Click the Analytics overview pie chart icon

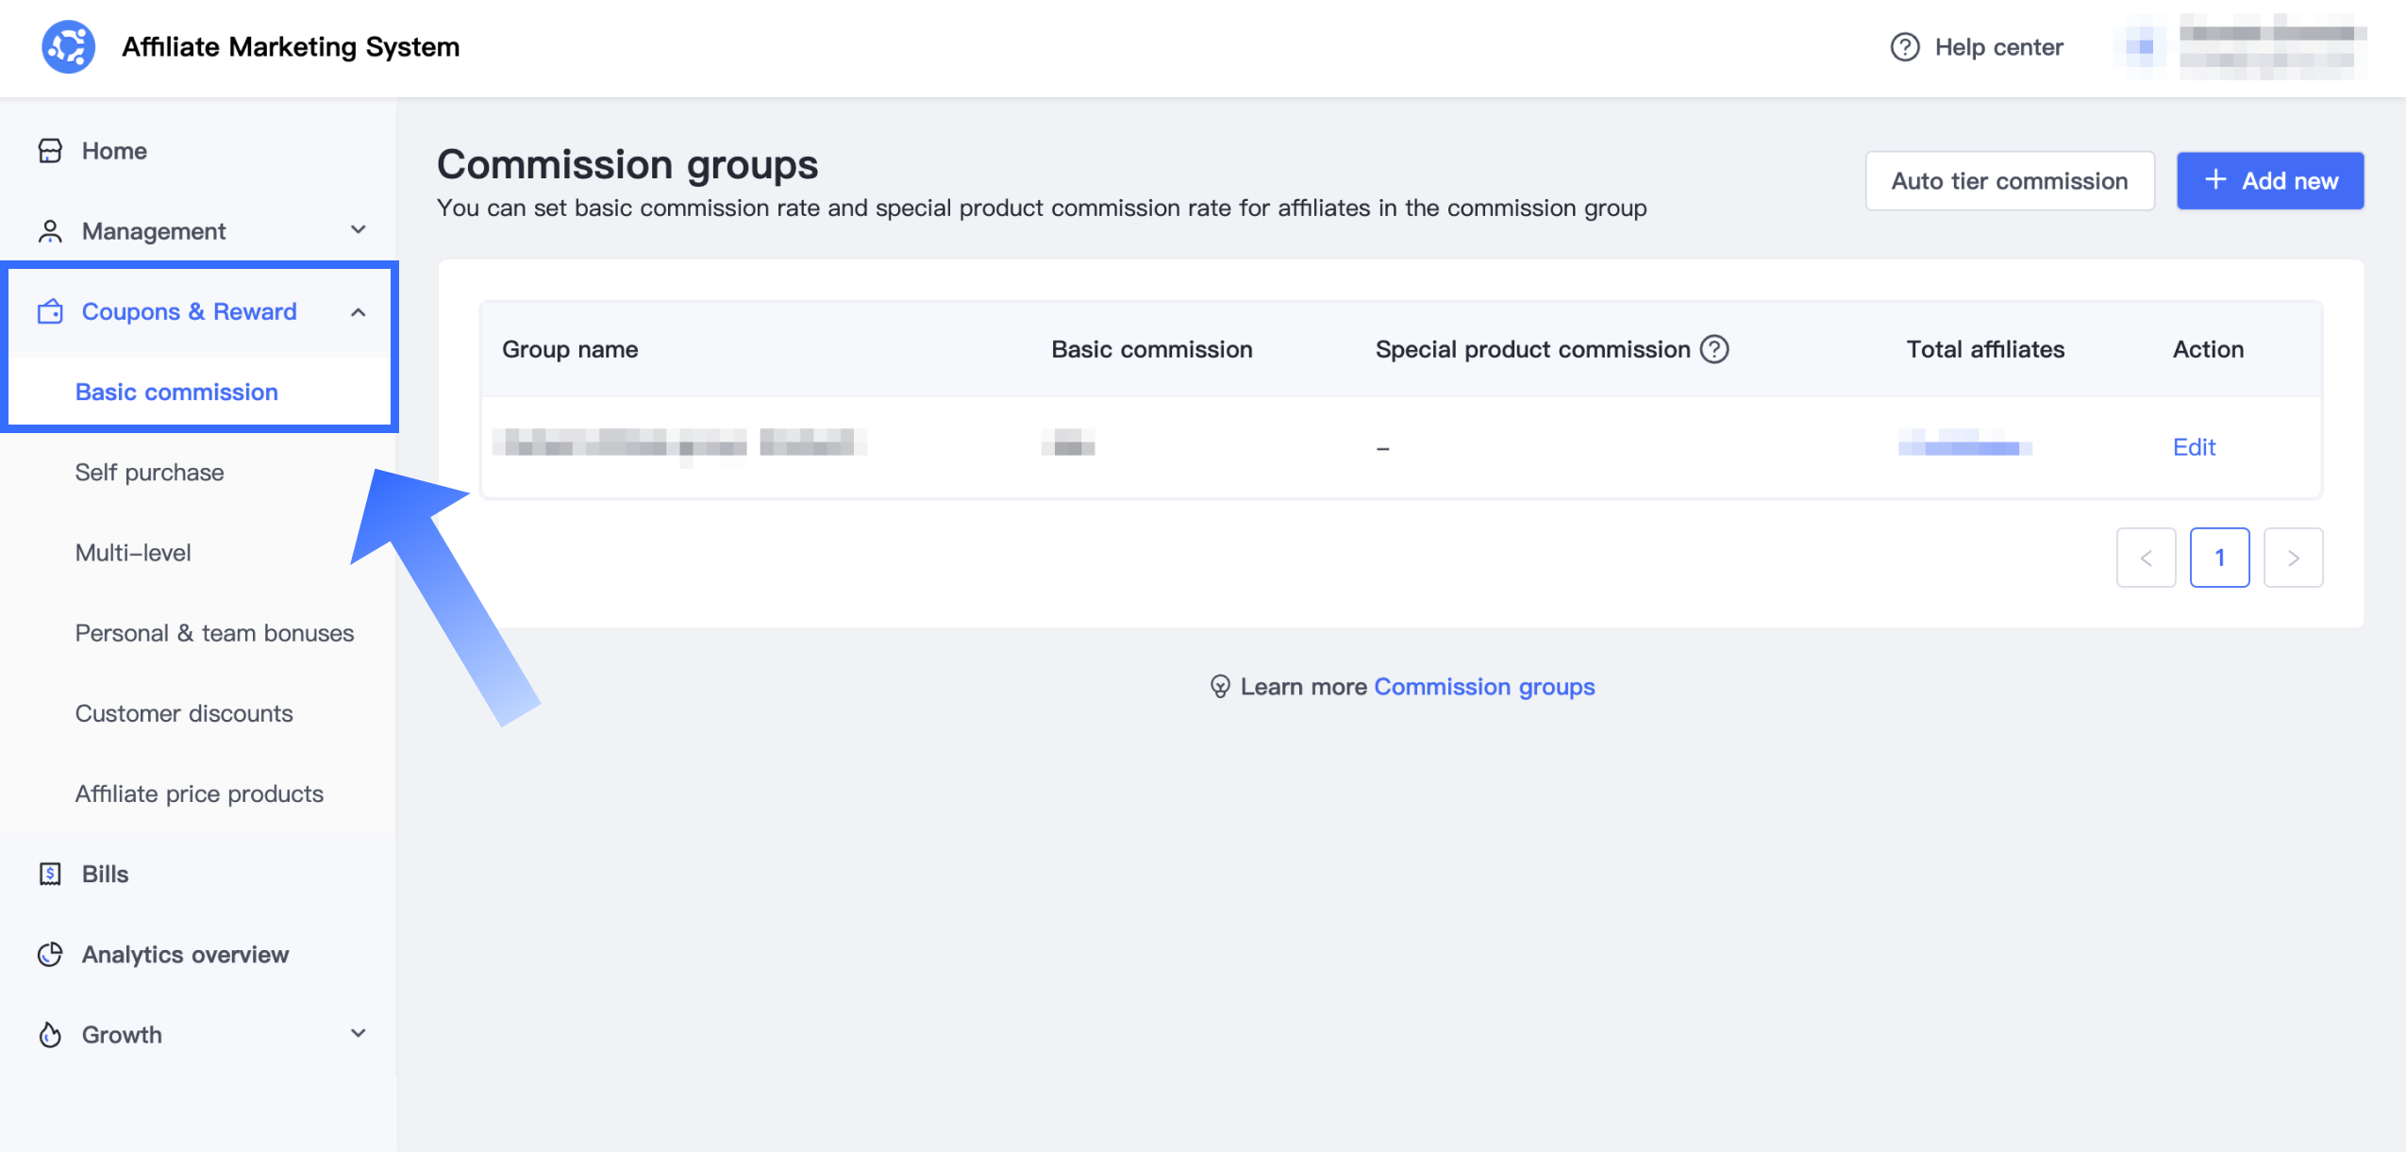pyautogui.click(x=50, y=954)
